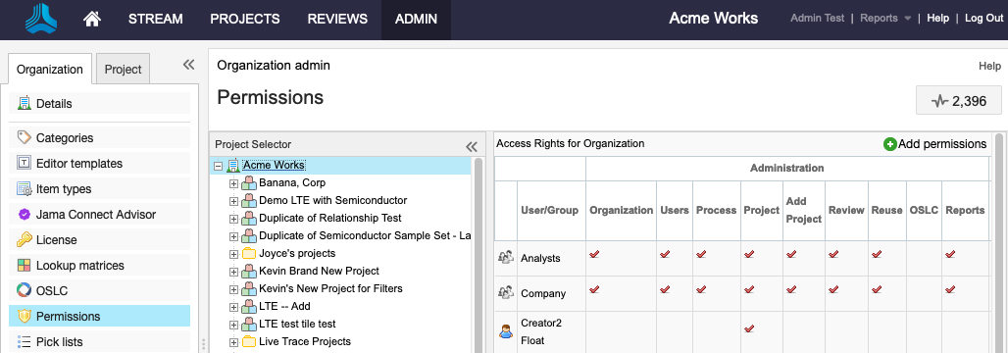1008x353 pixels.
Task: Click the Project Selector vertical scrollbar
Action: (479, 255)
